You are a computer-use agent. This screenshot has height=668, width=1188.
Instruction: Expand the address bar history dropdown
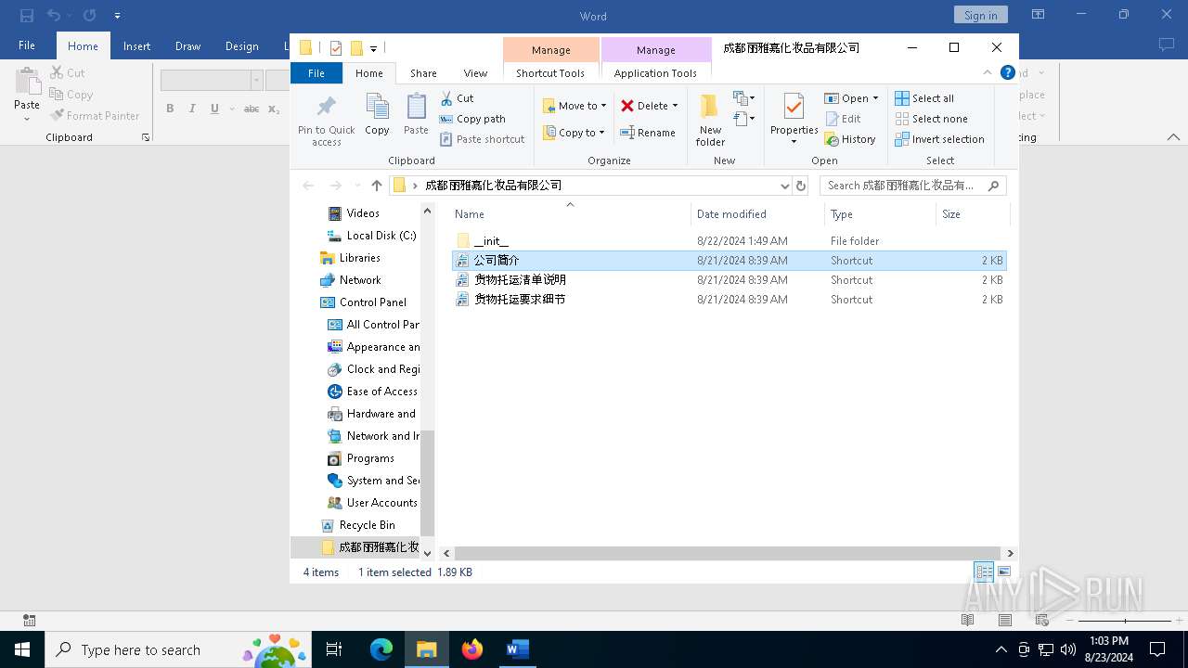pos(785,186)
